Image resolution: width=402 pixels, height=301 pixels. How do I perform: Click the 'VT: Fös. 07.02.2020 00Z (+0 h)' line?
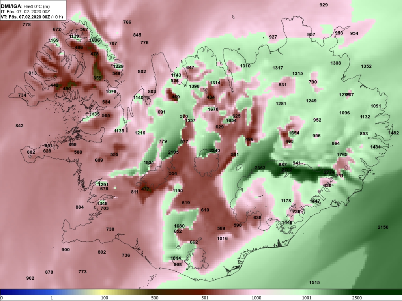[x=32, y=17]
